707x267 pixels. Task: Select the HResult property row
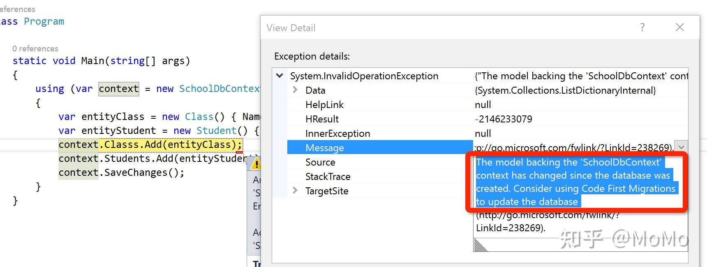click(322, 119)
